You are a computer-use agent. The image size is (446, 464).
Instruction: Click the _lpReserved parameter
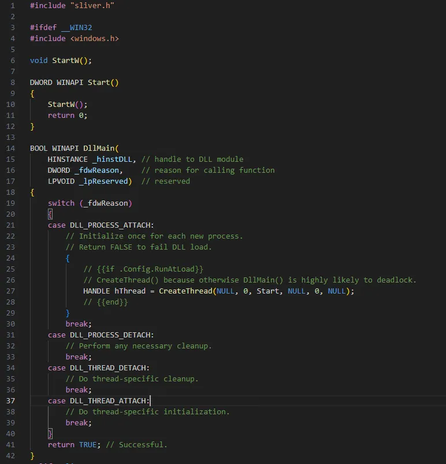click(103, 181)
